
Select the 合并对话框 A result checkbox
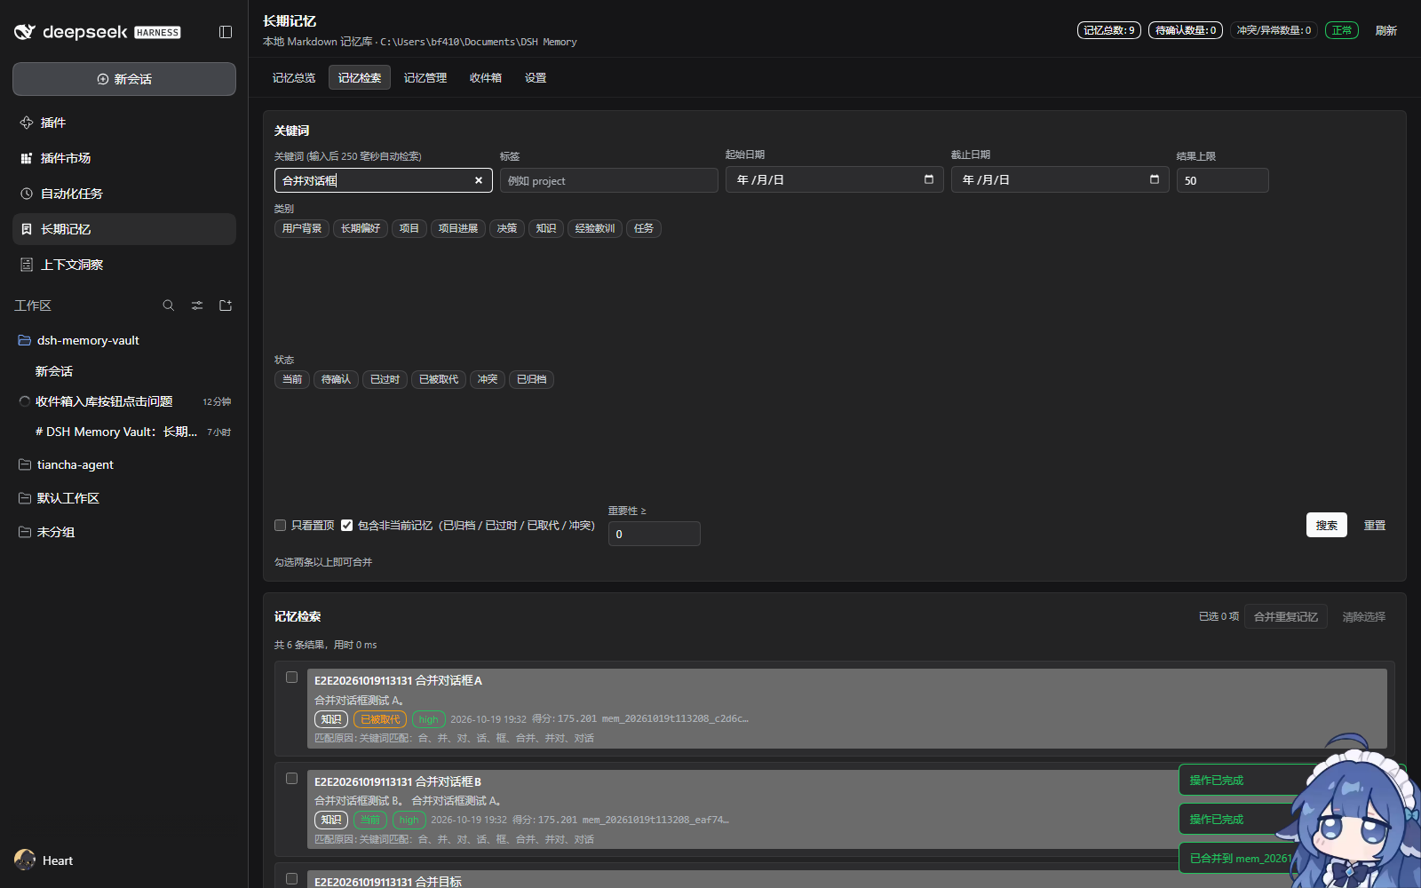[x=291, y=678]
